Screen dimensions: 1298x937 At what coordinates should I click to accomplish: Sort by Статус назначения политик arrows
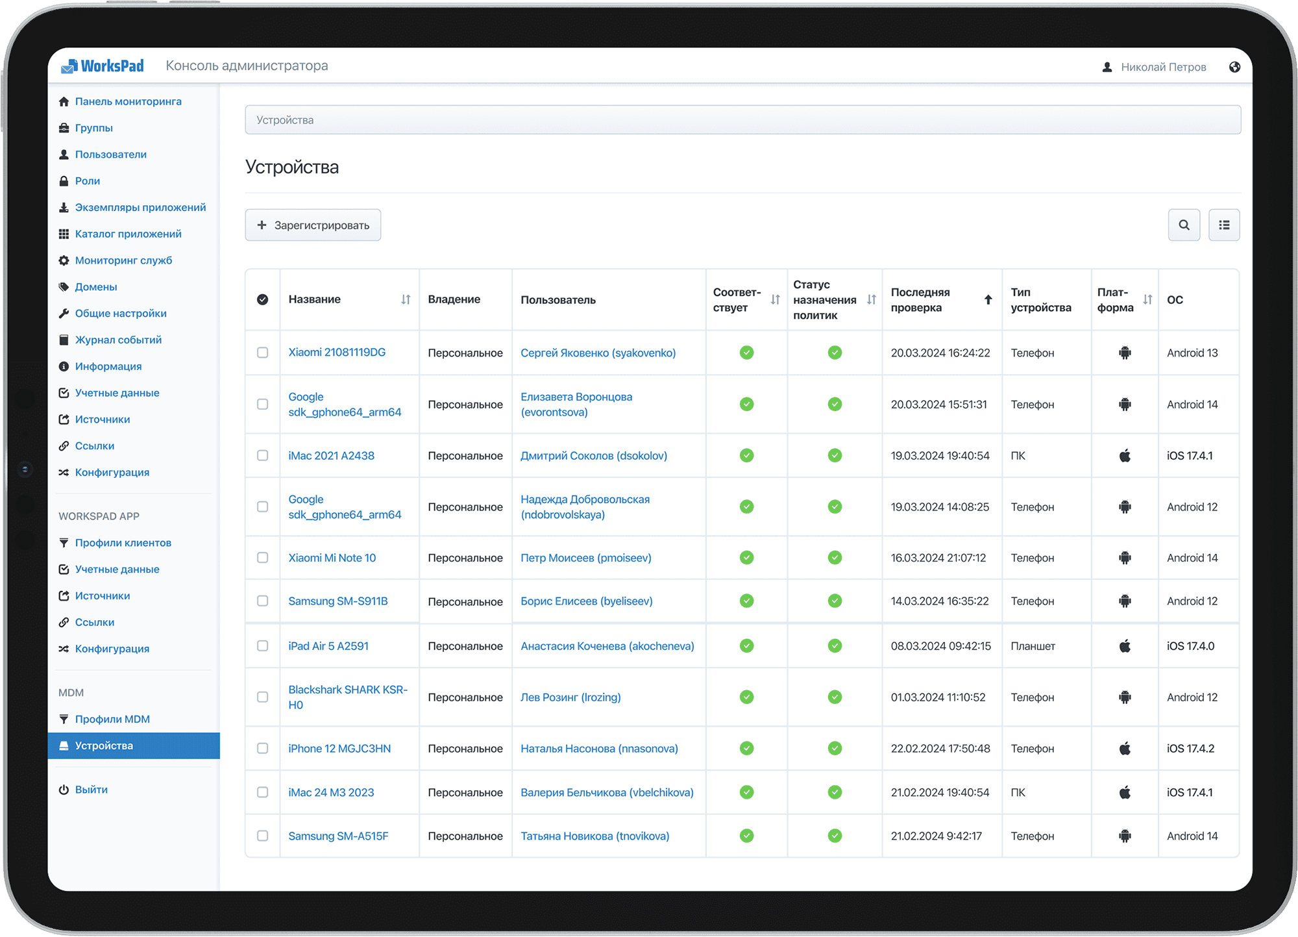(872, 299)
